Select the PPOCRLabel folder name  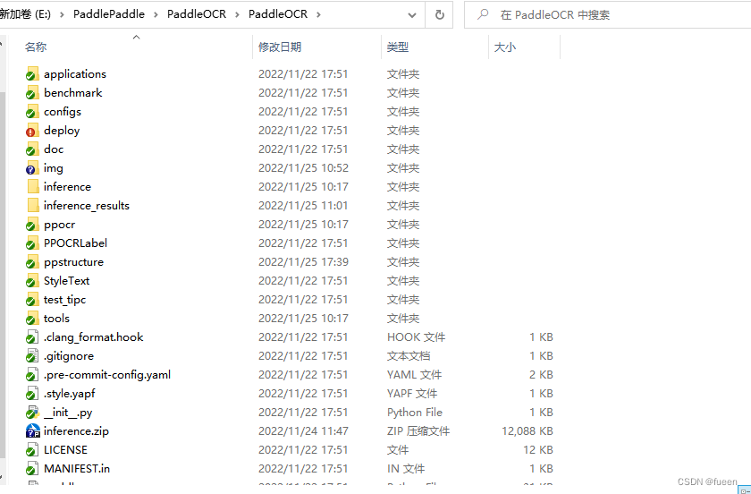(x=76, y=243)
